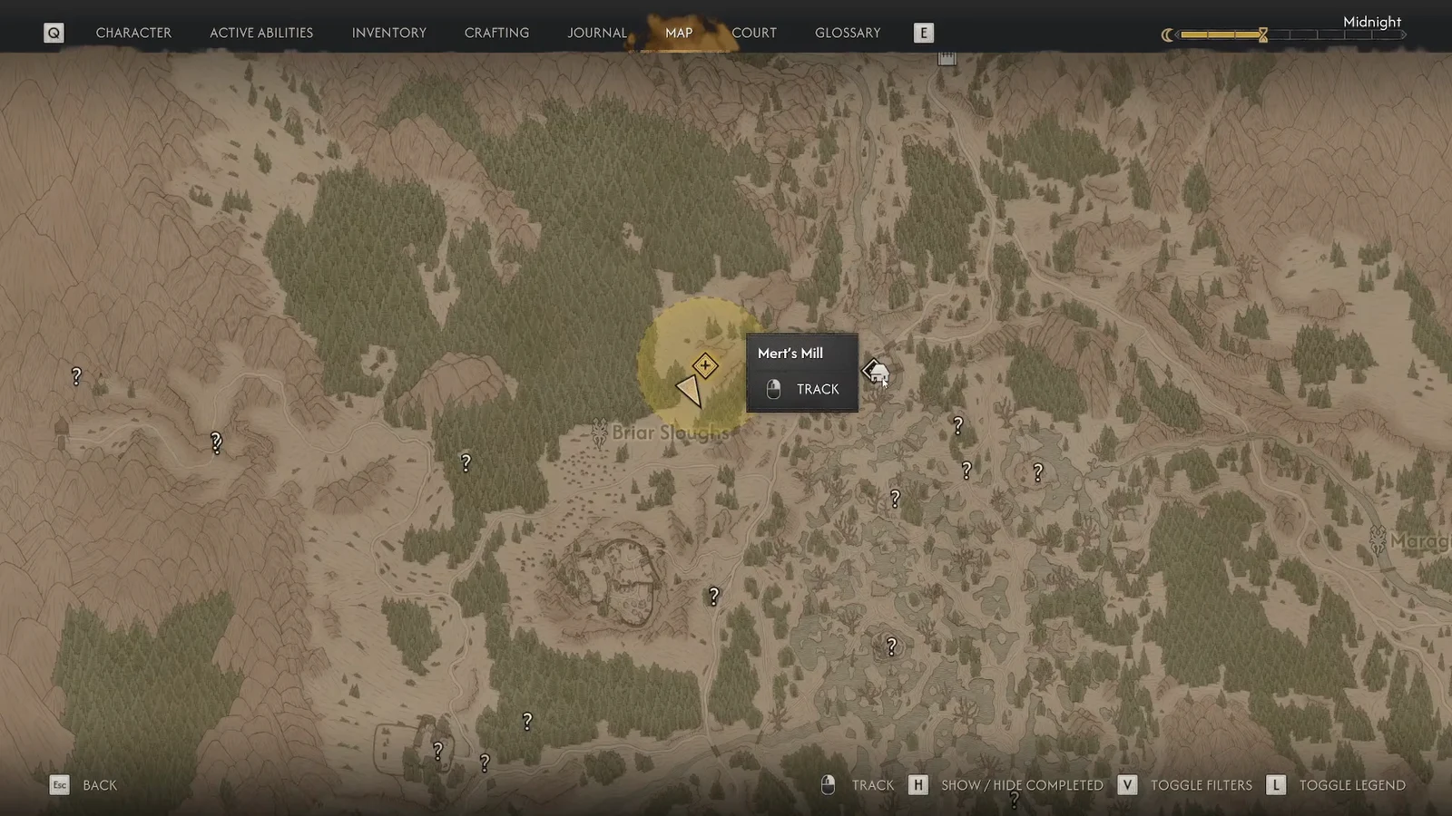Screen dimensions: 1452x816
Task: Toggle the map legend
Action: tap(1352, 785)
